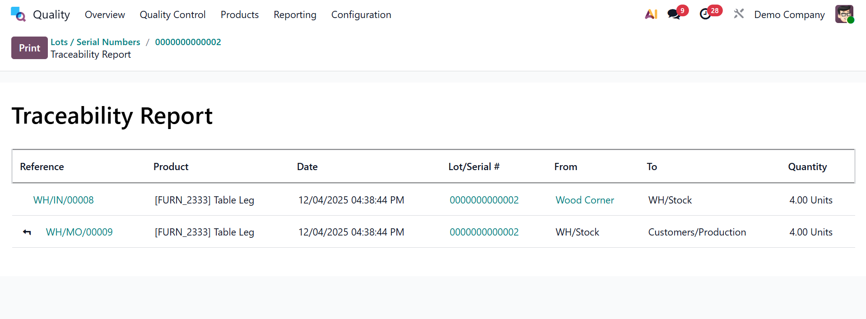Screen dimensions: 866x319
Task: Open the Demo Company switcher
Action: (x=789, y=14)
